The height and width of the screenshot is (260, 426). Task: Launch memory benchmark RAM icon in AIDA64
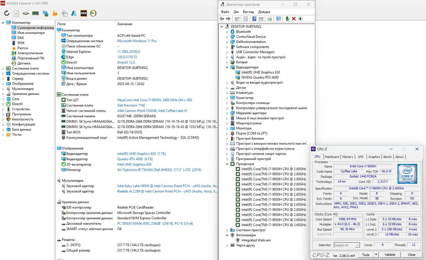(35, 13)
